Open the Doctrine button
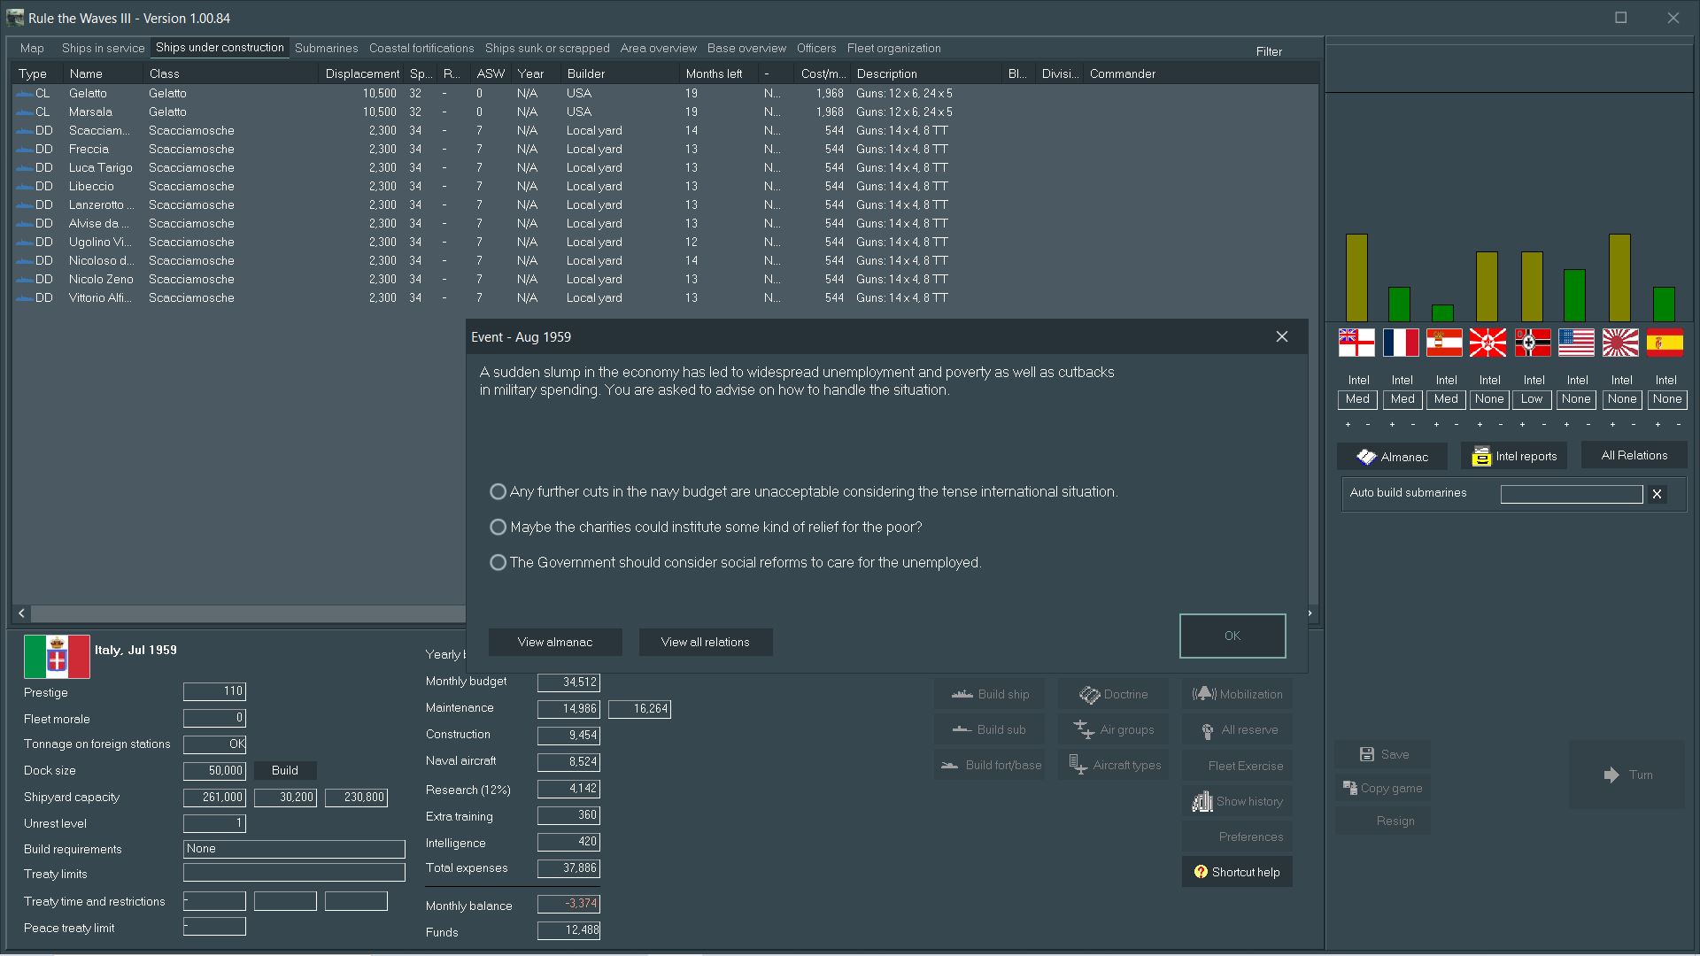The width and height of the screenshot is (1700, 956). click(1113, 694)
